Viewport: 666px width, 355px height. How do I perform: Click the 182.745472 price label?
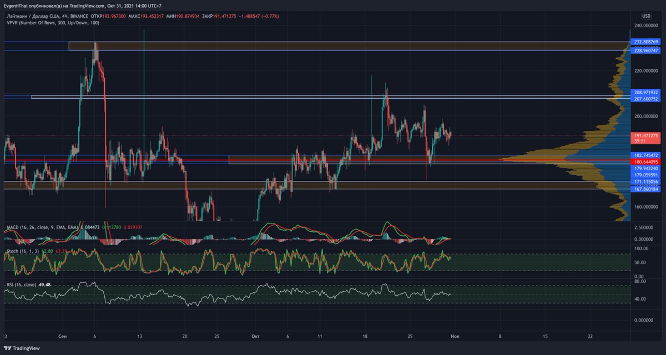pos(647,155)
